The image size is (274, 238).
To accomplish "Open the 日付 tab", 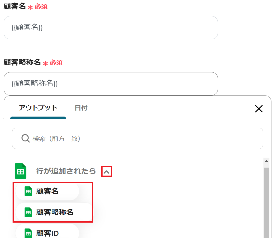I will tap(81, 108).
